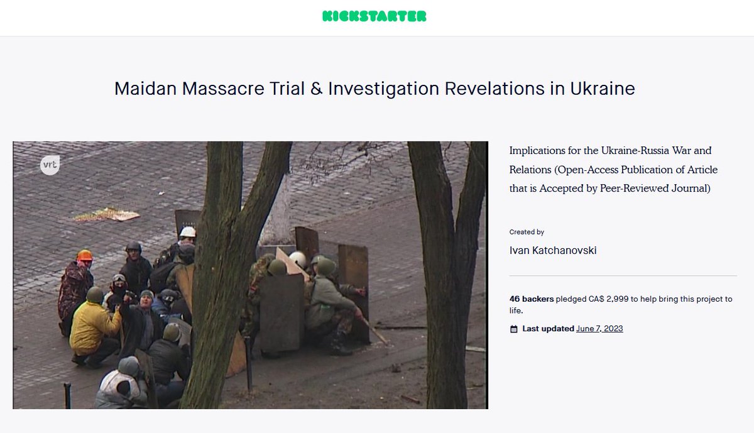Click 'Implications for the Ukraine-Russia War and' line
Image resolution: width=754 pixels, height=433 pixels.
coord(610,151)
